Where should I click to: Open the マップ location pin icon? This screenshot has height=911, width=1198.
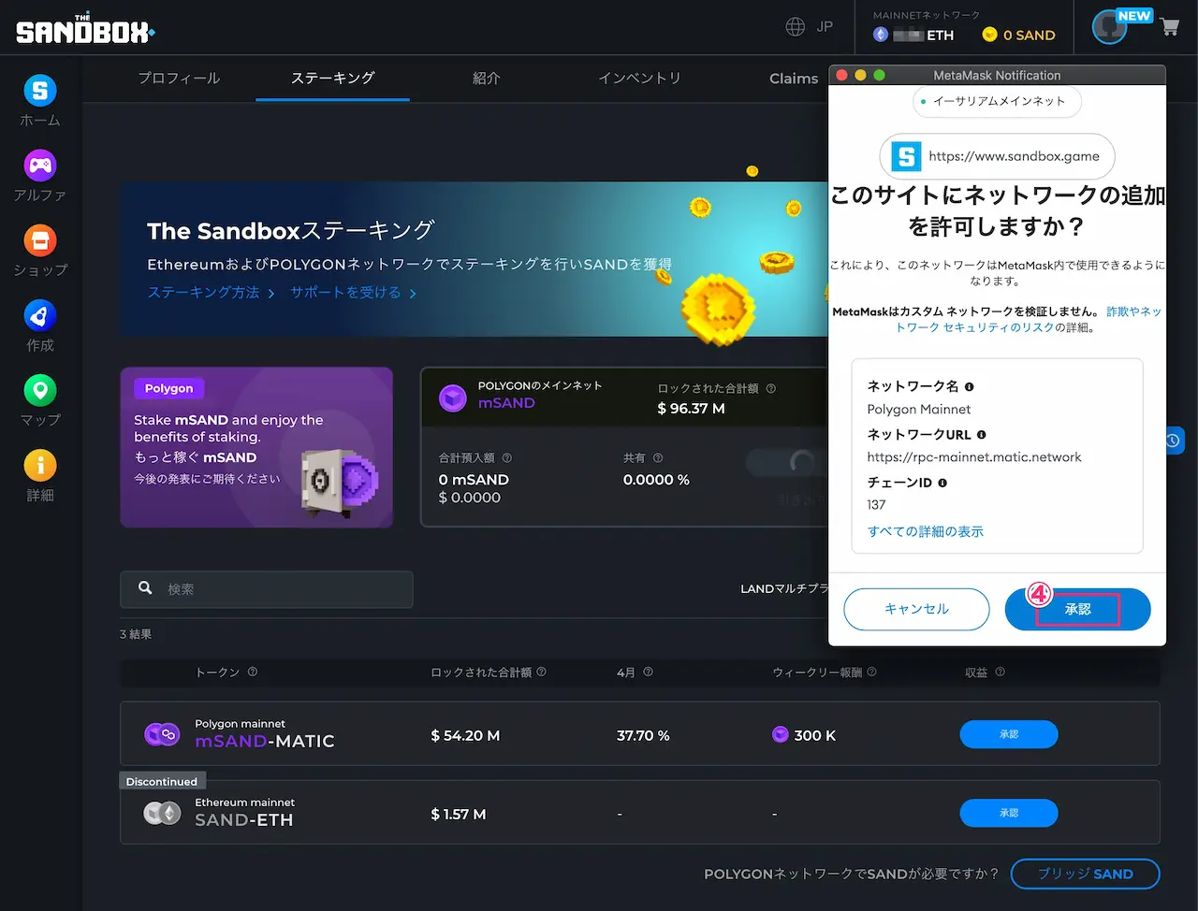[40, 390]
